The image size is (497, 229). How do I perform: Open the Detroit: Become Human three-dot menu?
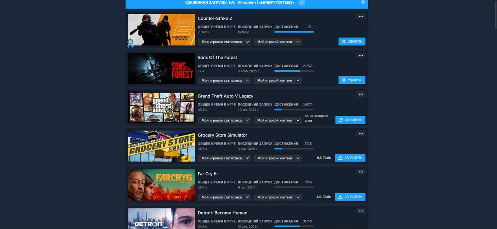point(361,211)
